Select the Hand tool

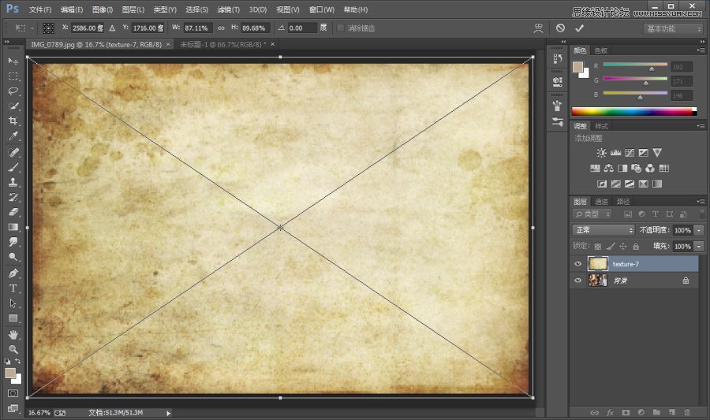pyautogui.click(x=13, y=335)
